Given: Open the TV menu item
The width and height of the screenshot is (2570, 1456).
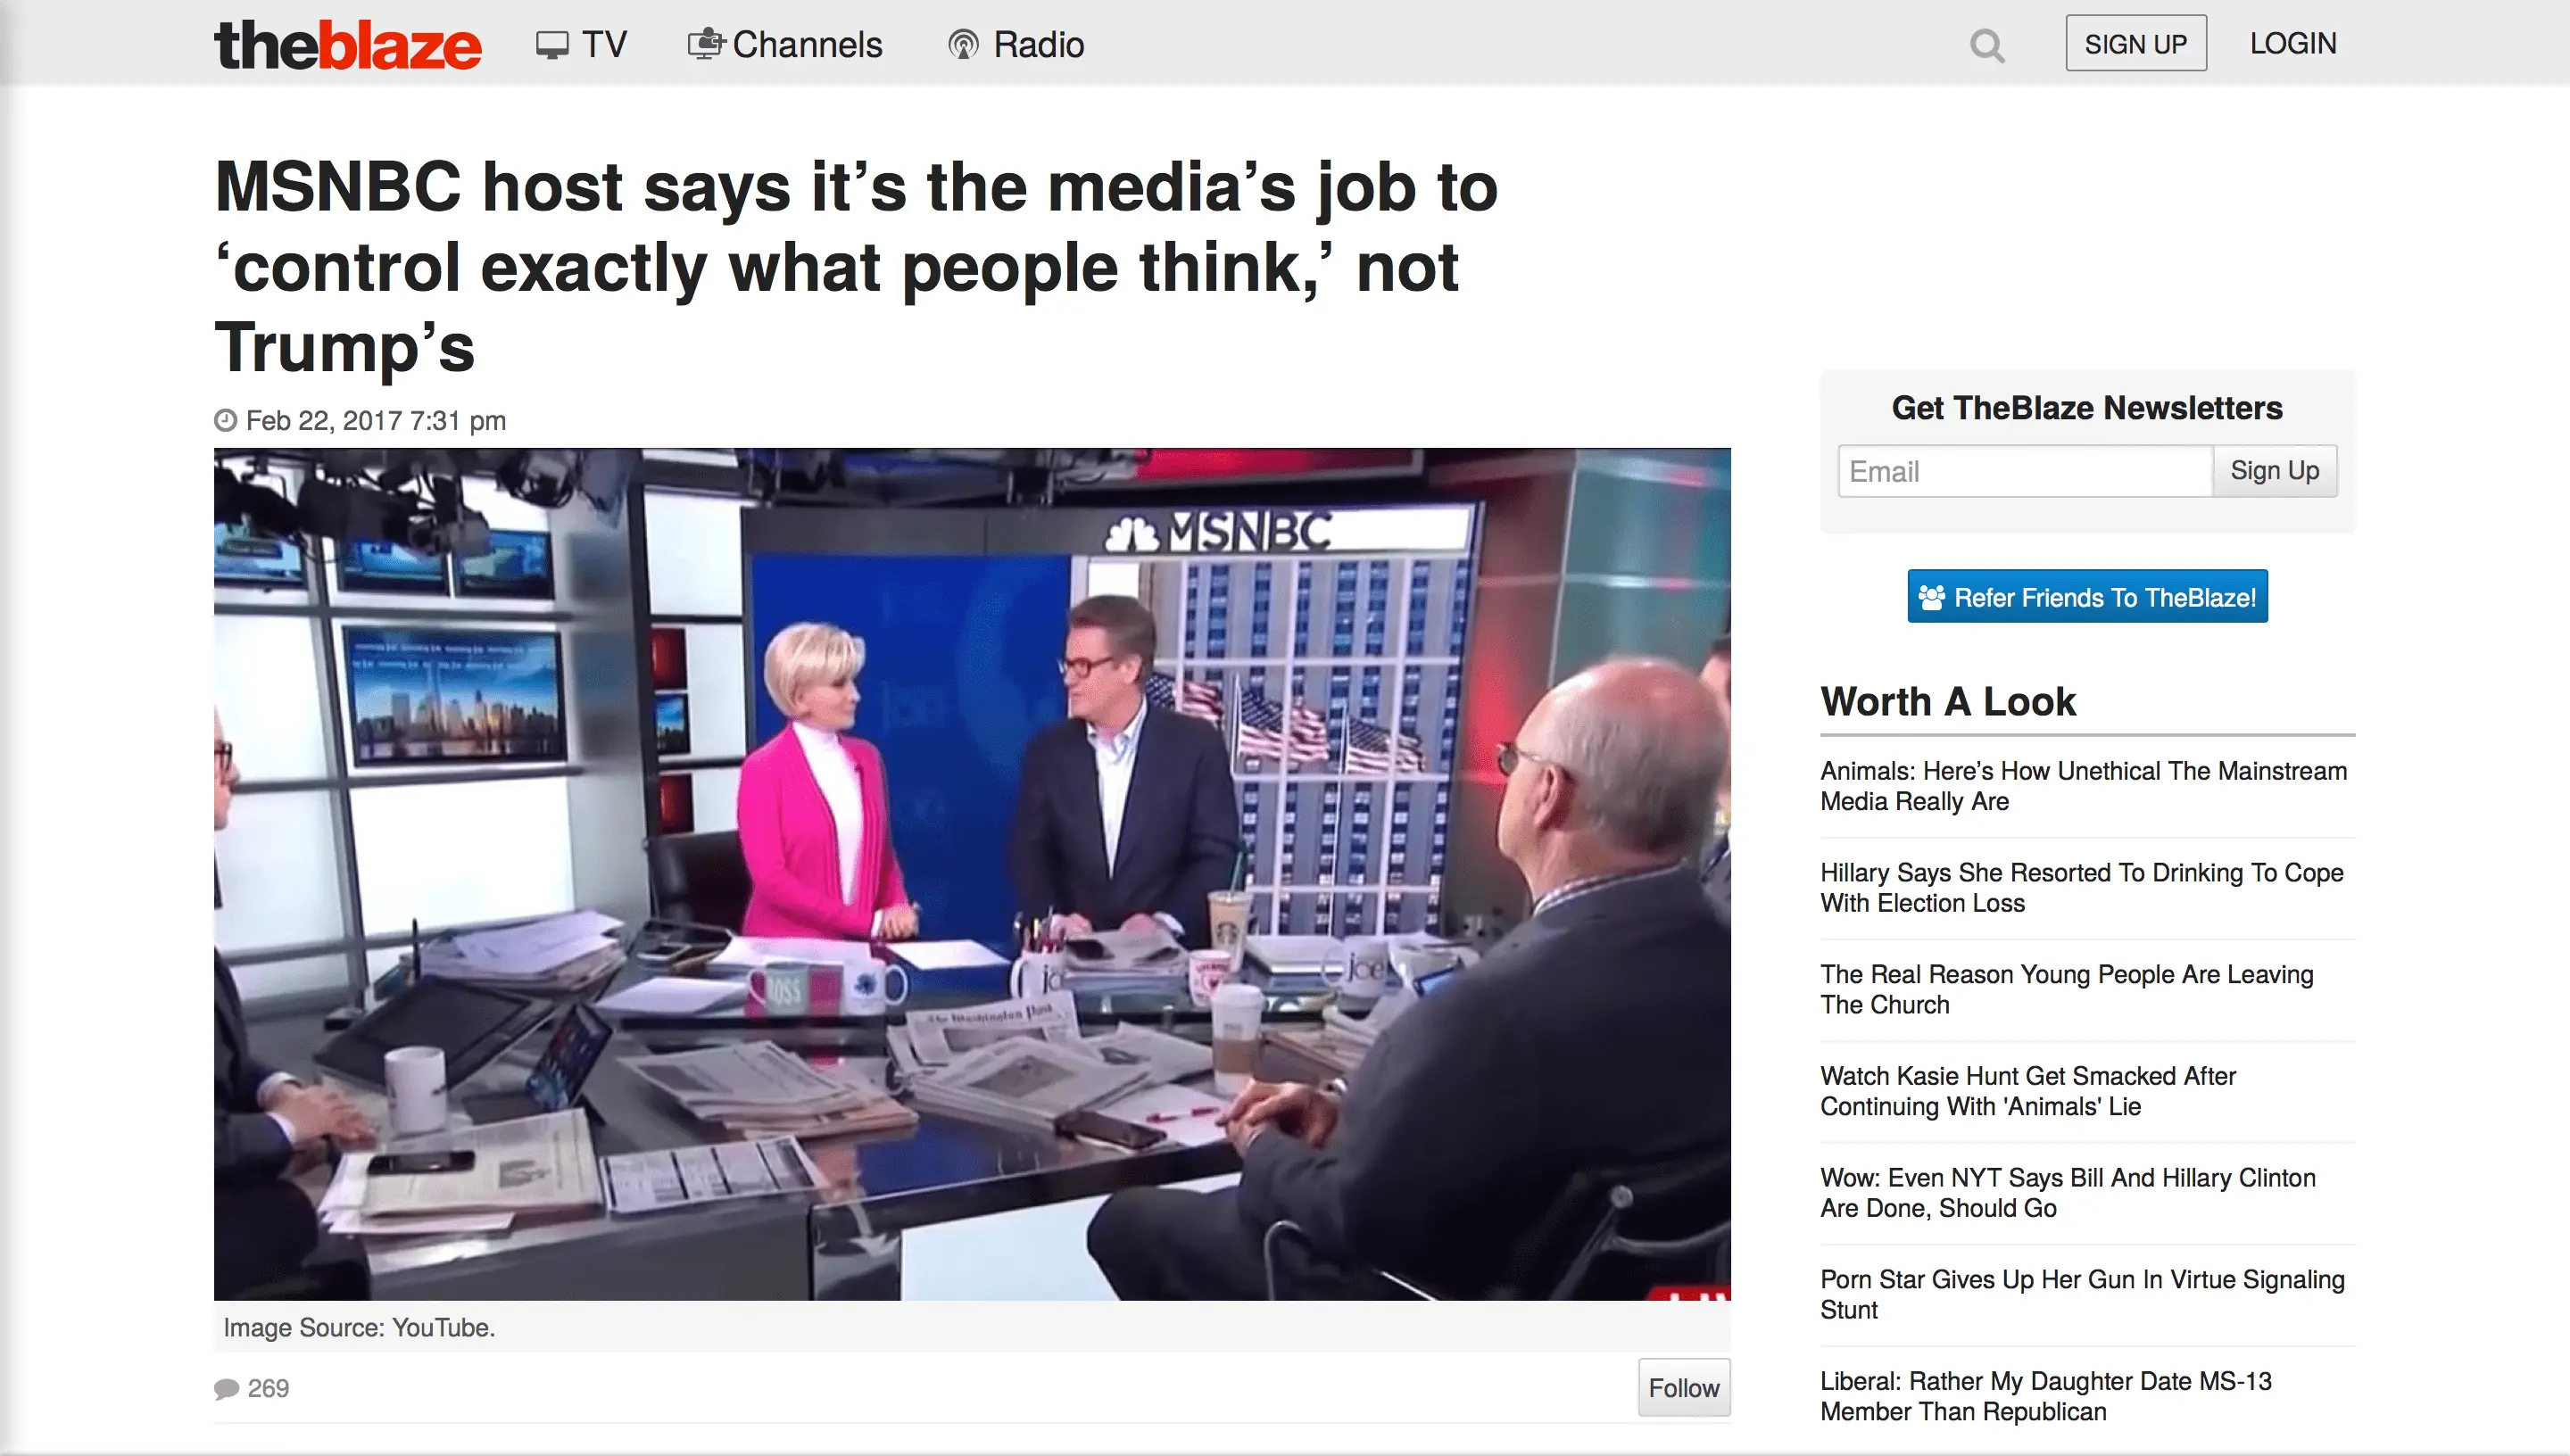Looking at the screenshot, I should coord(604,45).
